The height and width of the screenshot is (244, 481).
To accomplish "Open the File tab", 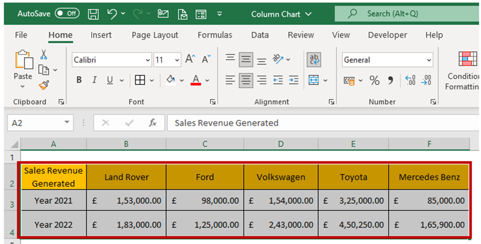I will click(21, 35).
